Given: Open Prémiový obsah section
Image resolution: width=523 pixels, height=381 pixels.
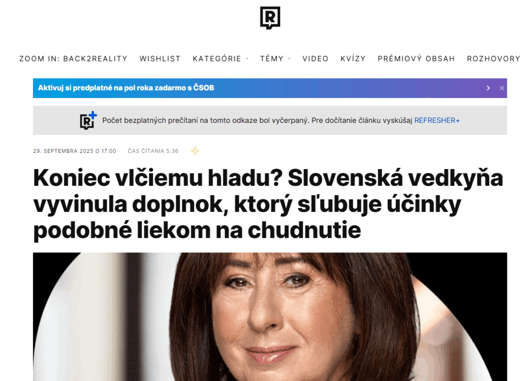Looking at the screenshot, I should [416, 59].
